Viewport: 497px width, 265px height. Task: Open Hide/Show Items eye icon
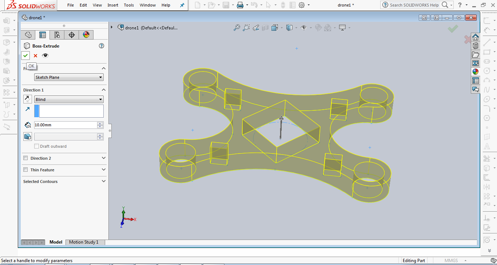tap(304, 28)
